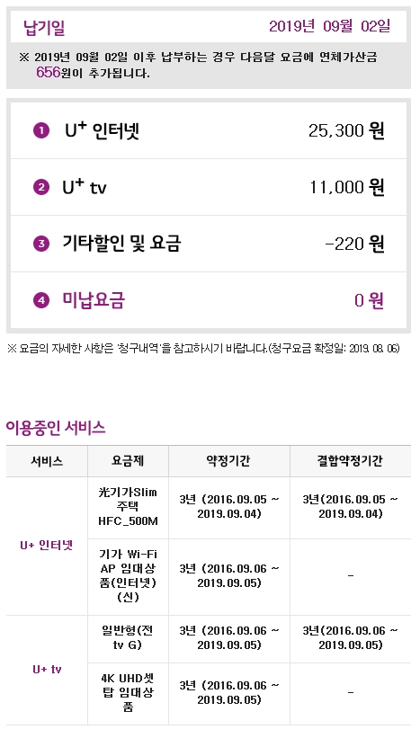Click the 약정기간 column header
Image resolution: width=420 pixels, height=738 pixels.
pyautogui.click(x=229, y=461)
